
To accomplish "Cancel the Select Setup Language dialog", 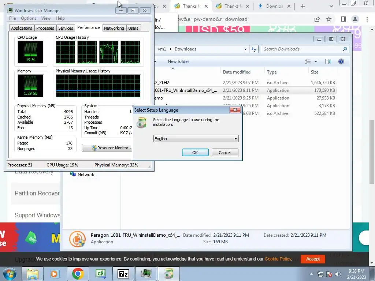I will click(225, 153).
